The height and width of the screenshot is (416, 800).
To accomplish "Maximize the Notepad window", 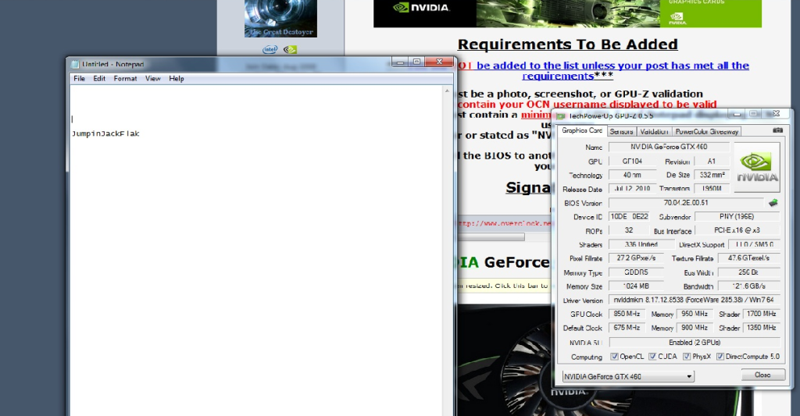I will tap(416, 62).
